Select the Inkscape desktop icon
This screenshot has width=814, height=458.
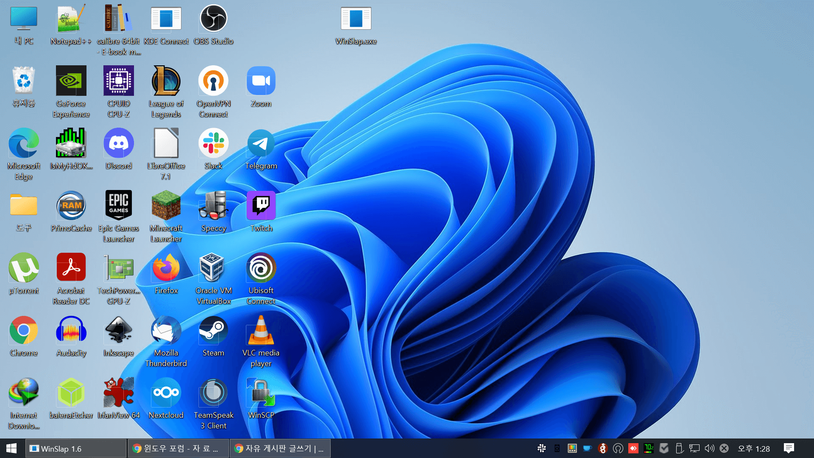pyautogui.click(x=119, y=336)
